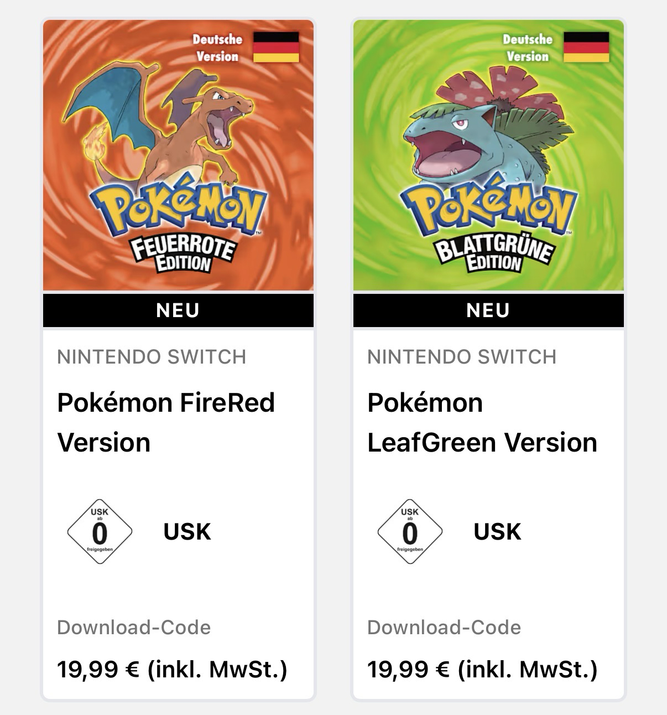667x715 pixels.
Task: Open the Pokémon FireRed cover artwork
Action: click(x=178, y=155)
